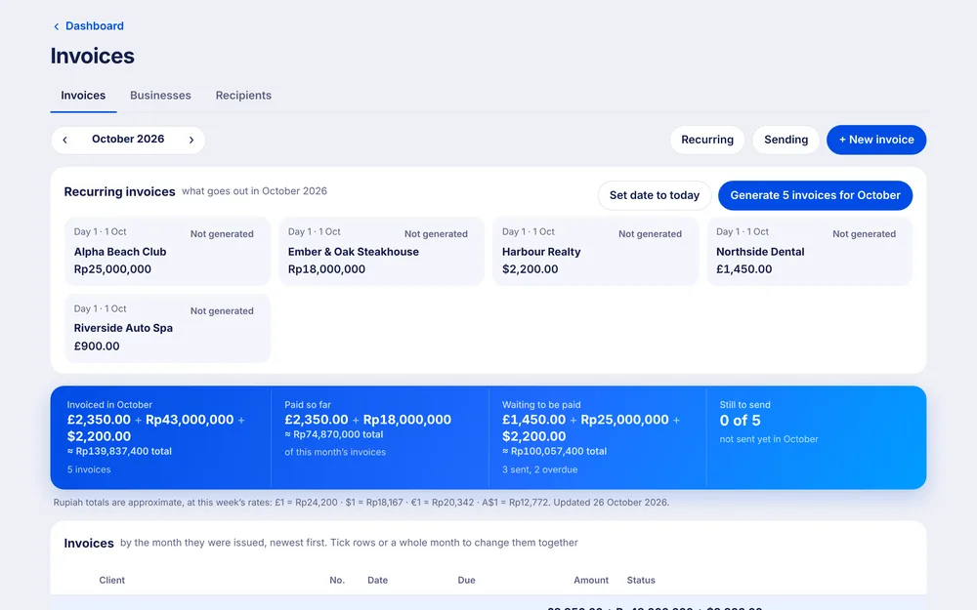Click Not generated status on Northside Dental
The width and height of the screenshot is (977, 610).
[x=865, y=234]
